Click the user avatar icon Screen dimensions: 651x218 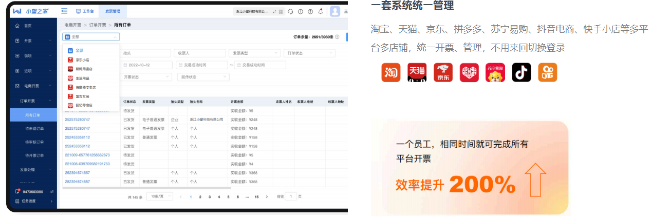pyautogui.click(x=336, y=11)
